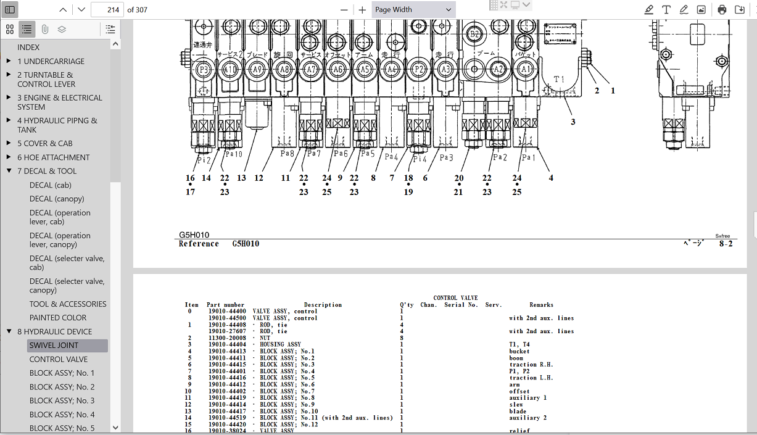Viewport: 757px width, 435px height.
Task: Click the page number input field
Action: (107, 9)
